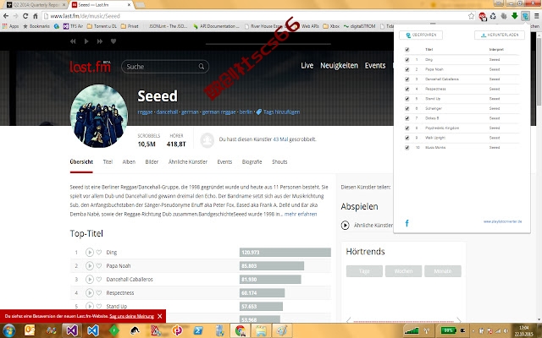Uncheck the Psychedelic Kingdom checkbox

pos(406,128)
